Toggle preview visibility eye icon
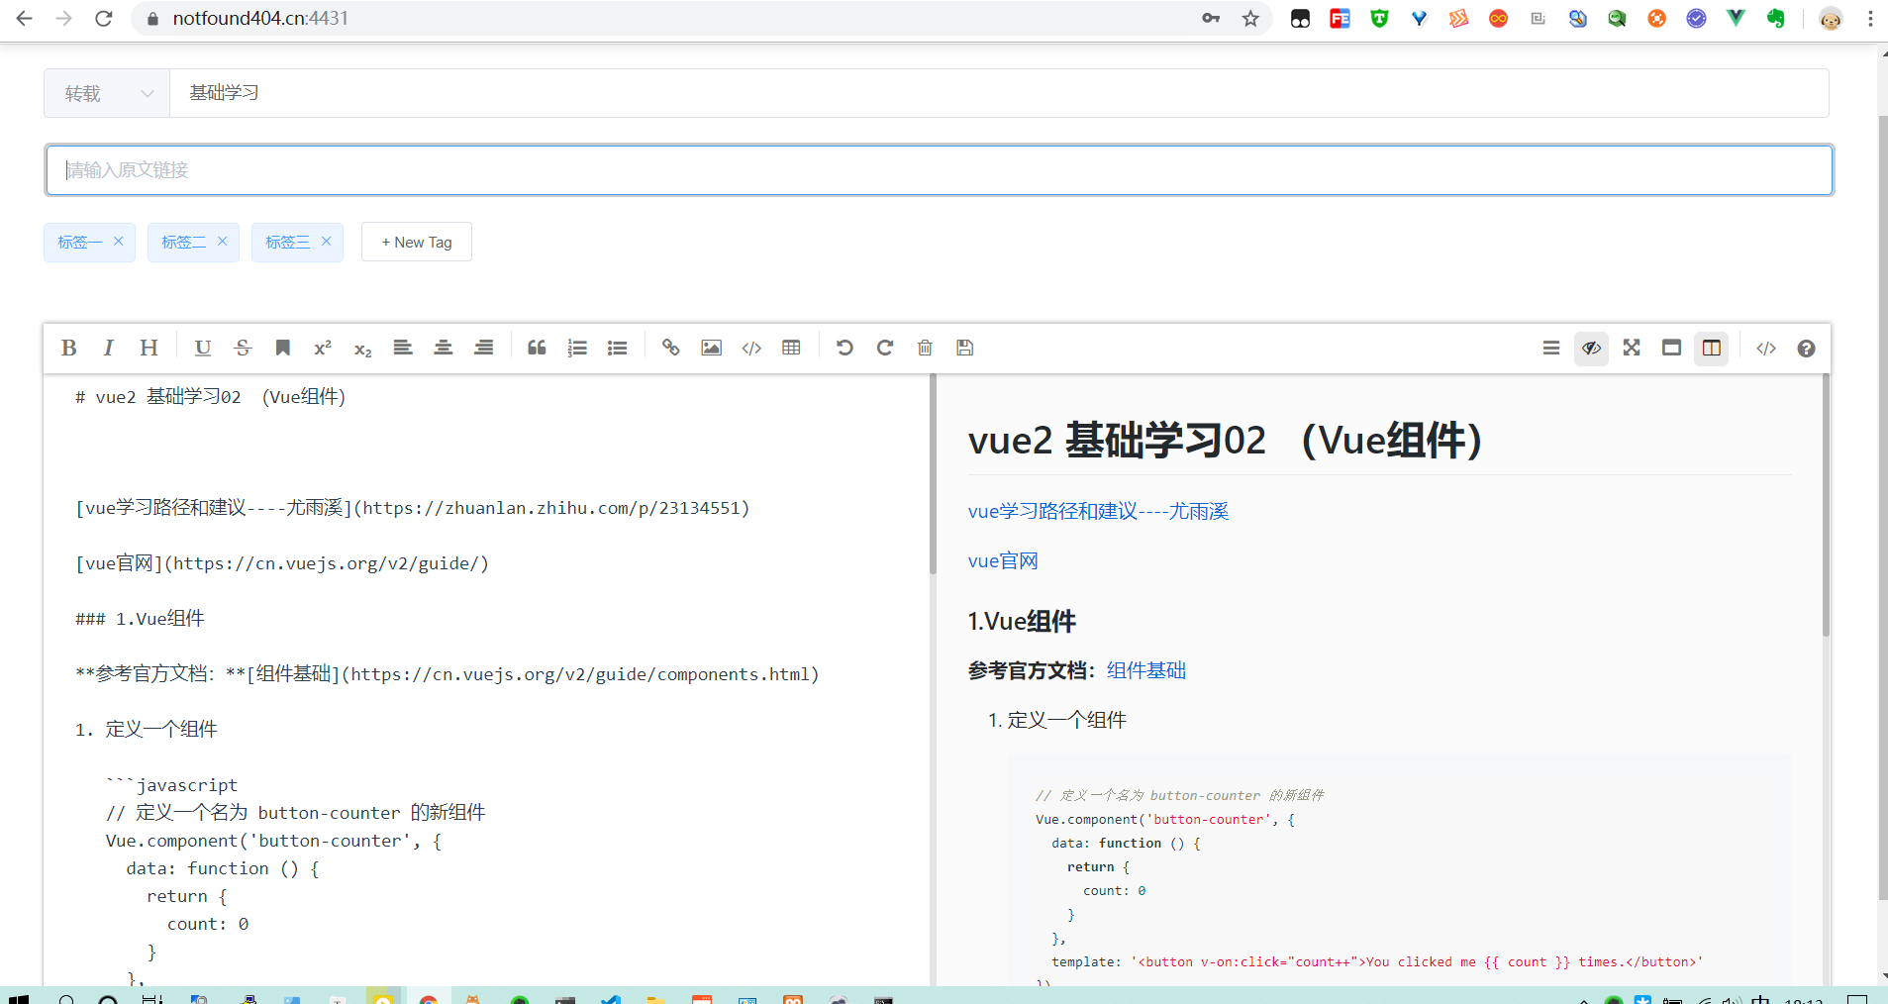This screenshot has height=1004, width=1888. tap(1591, 348)
